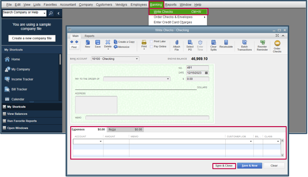
Task: Click Create a new company file
Action: [x=32, y=38]
